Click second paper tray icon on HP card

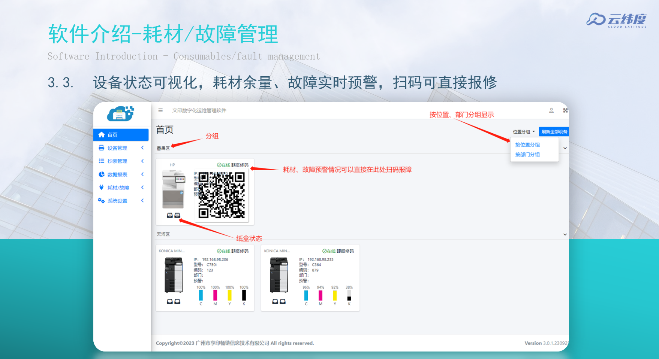(177, 215)
